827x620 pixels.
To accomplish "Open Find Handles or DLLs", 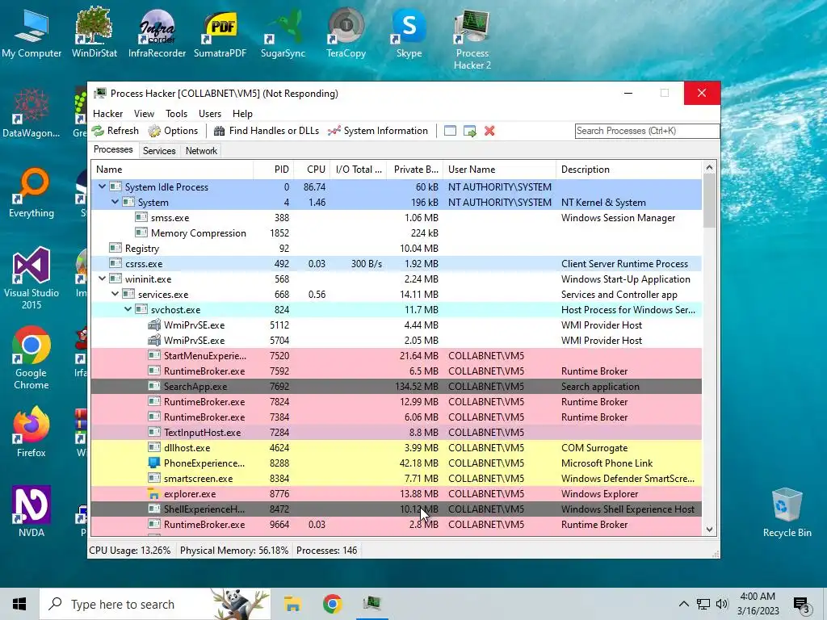I will click(267, 131).
